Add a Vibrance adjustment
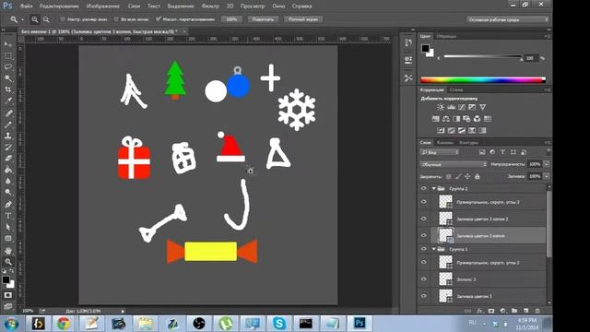 click(483, 107)
